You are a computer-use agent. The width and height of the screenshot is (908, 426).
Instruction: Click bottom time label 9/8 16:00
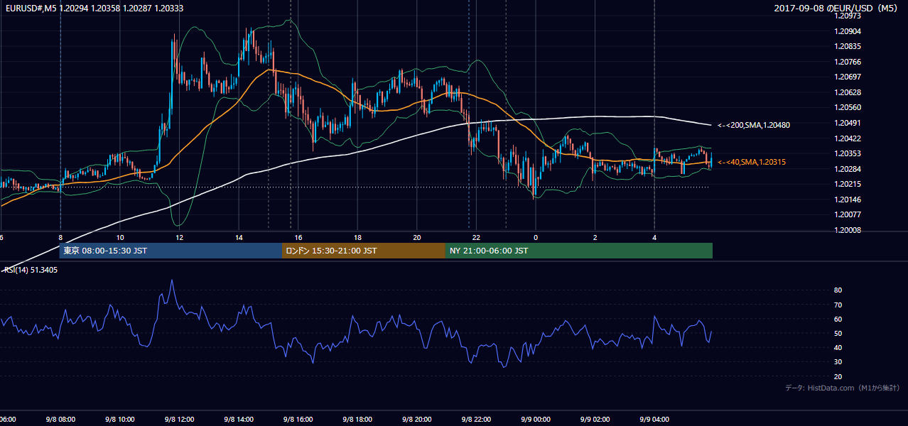click(298, 420)
